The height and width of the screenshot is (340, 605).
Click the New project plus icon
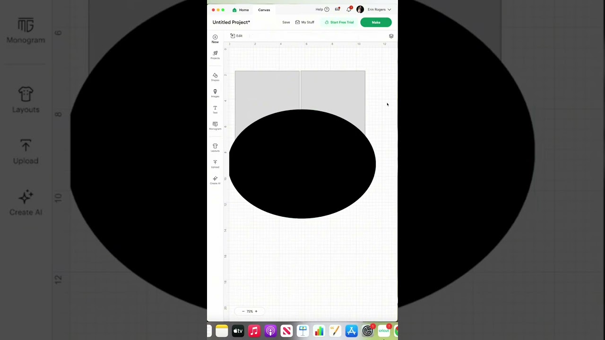click(x=215, y=37)
